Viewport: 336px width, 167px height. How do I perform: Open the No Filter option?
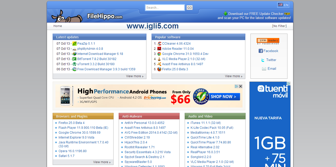coord(279,26)
